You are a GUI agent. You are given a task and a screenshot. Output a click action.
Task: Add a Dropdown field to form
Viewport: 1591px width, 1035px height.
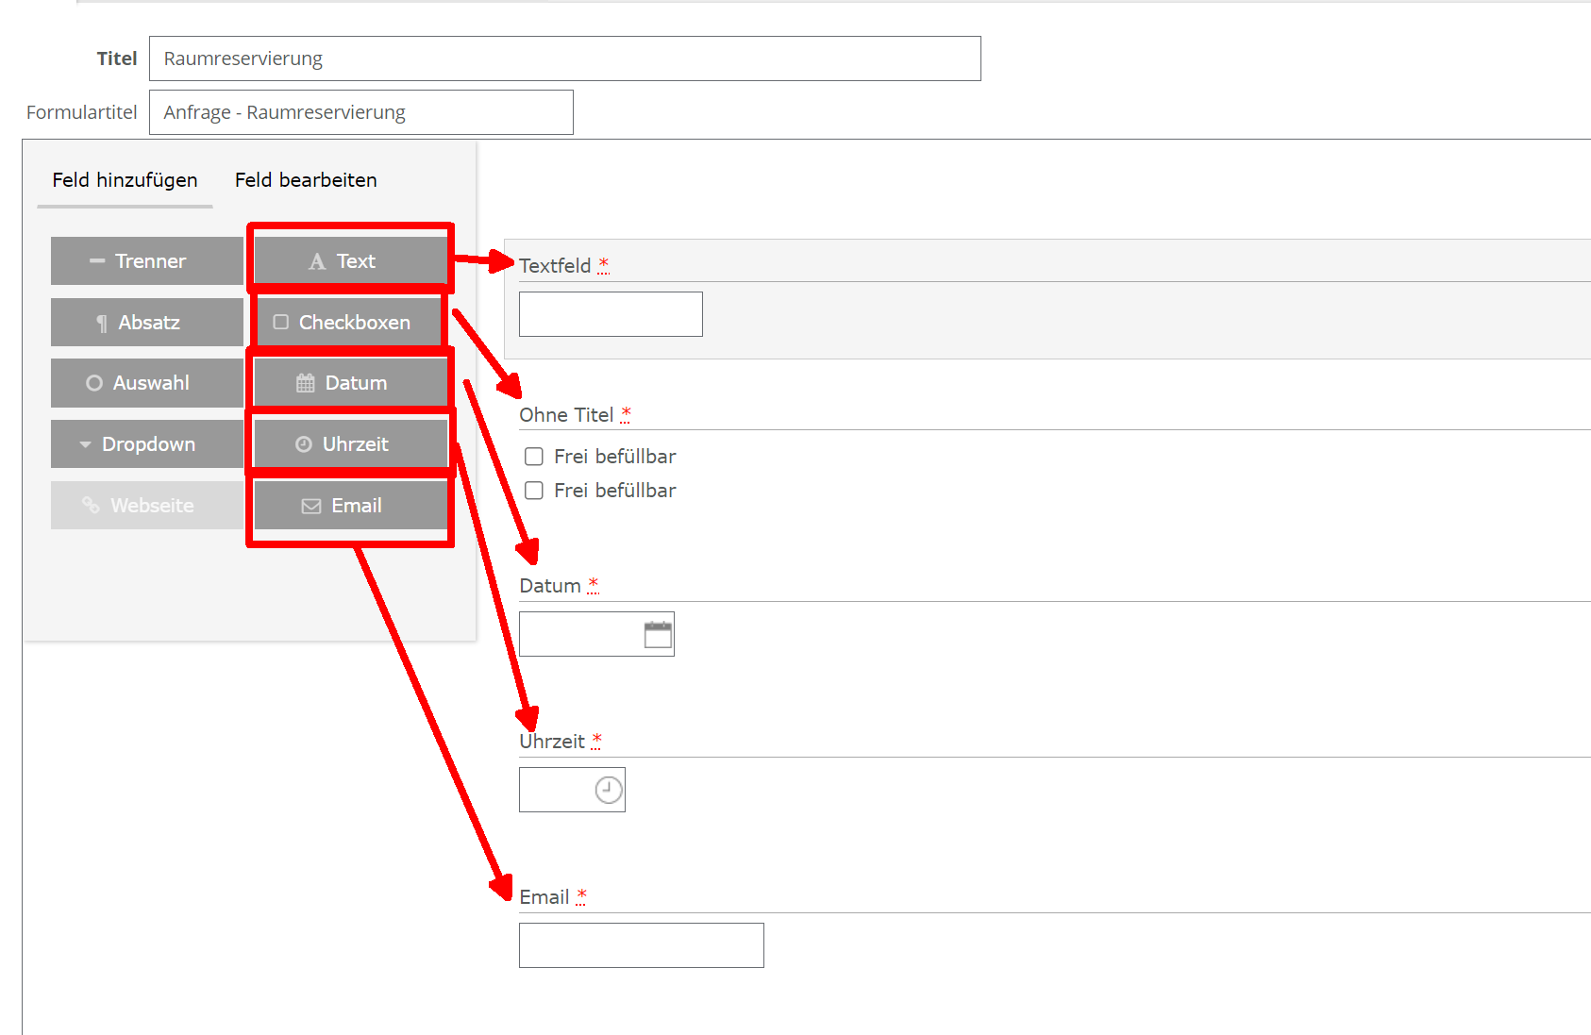coord(146,444)
